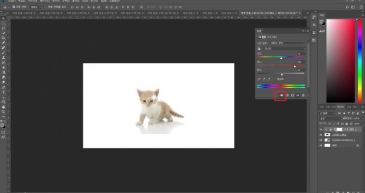Filter layers by adjustment layer icon
The image size is (365, 193).
pyautogui.click(x=344, y=113)
